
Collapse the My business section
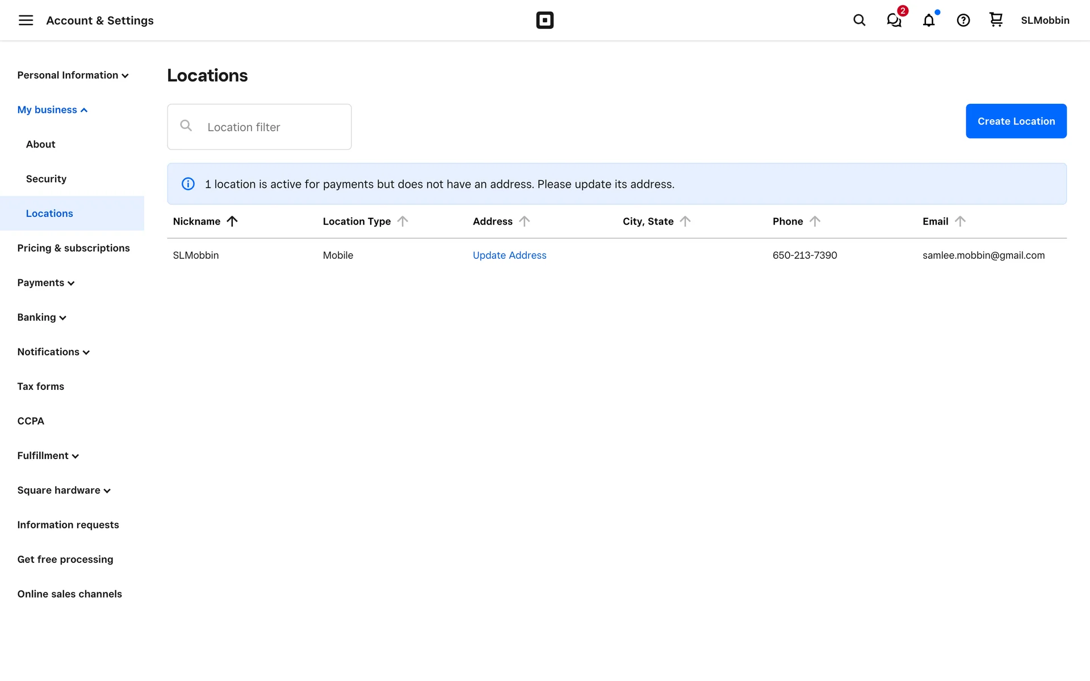[x=52, y=110]
